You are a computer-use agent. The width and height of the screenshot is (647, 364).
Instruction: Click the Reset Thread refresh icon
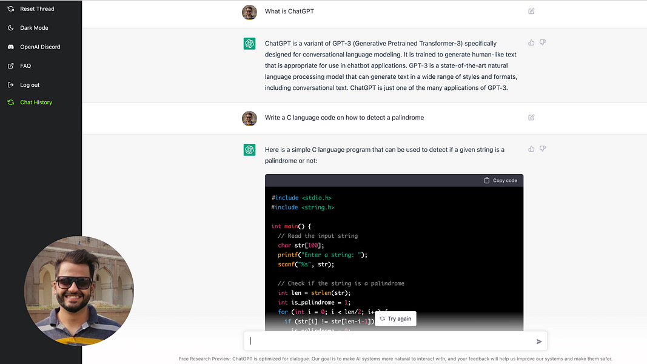tap(11, 8)
